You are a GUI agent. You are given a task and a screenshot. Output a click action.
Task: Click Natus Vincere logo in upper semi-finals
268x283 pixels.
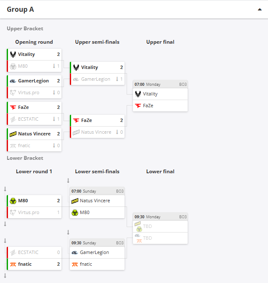coord(76,132)
